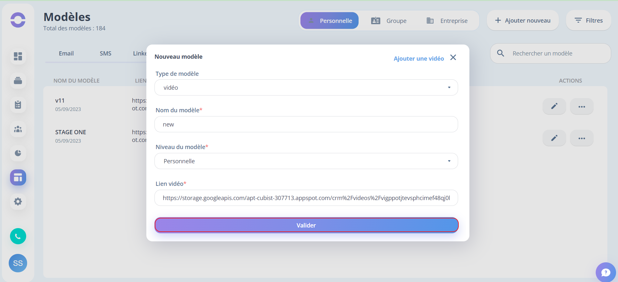
Task: Open the clipboard tasks sidebar icon
Action: [x=18, y=105]
